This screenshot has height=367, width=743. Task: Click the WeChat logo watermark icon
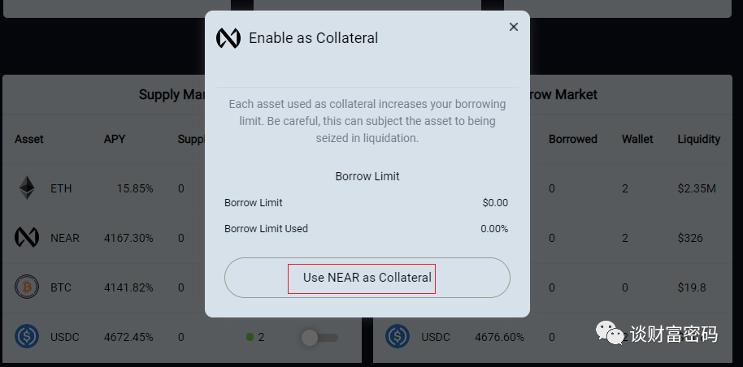[x=610, y=332]
